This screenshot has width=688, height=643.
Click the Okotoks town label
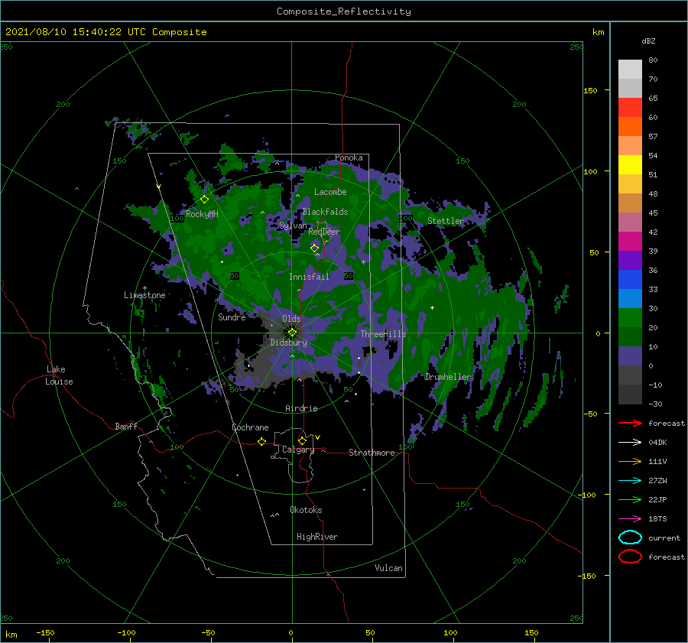(306, 510)
